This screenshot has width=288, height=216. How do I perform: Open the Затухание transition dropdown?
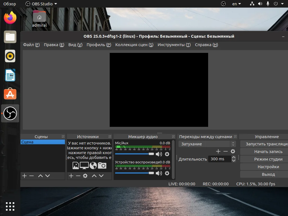(207, 144)
